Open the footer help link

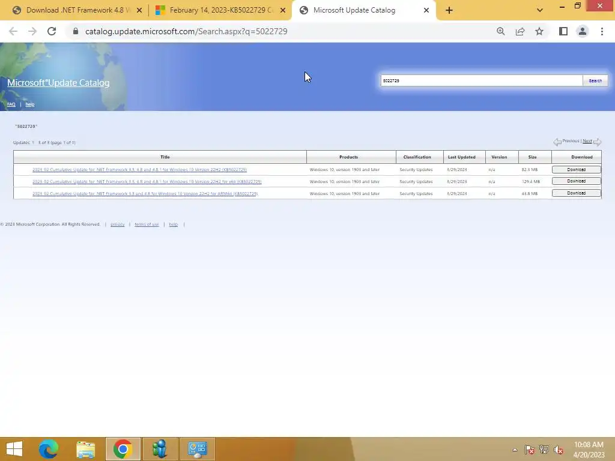click(174, 224)
